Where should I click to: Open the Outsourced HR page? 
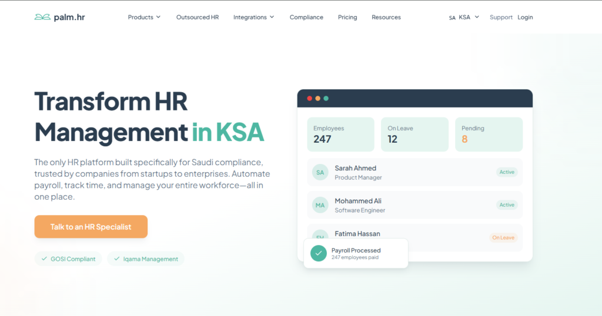(198, 17)
